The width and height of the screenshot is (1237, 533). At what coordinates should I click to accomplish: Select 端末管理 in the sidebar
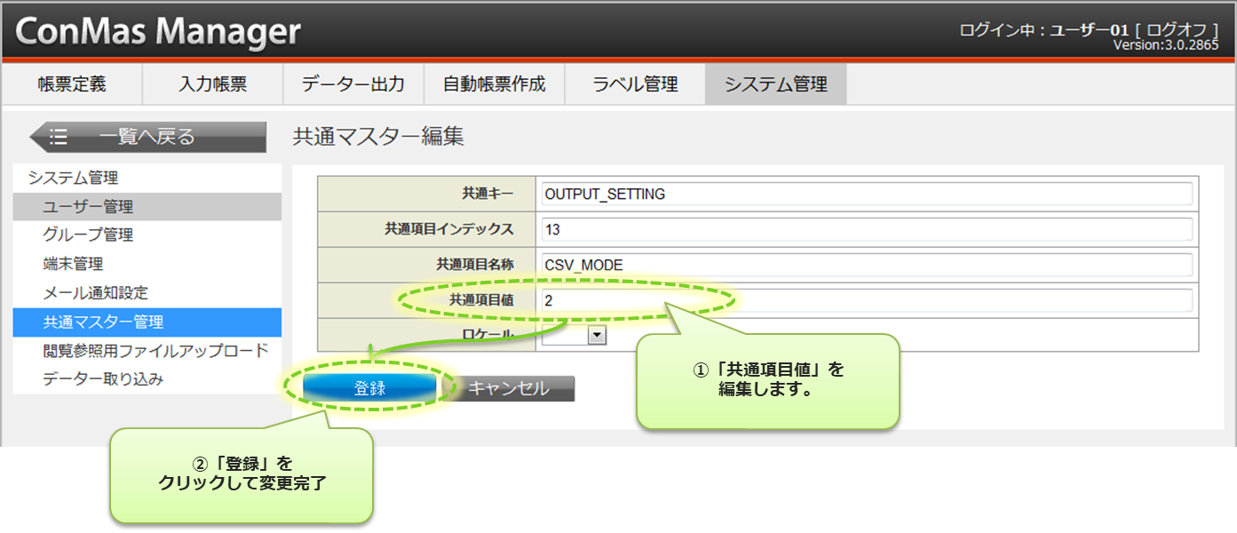(x=73, y=264)
